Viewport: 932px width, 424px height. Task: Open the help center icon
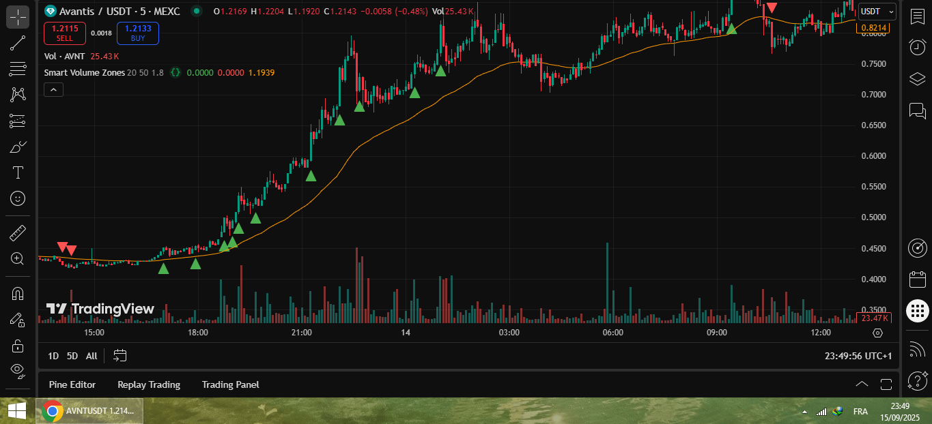(917, 382)
